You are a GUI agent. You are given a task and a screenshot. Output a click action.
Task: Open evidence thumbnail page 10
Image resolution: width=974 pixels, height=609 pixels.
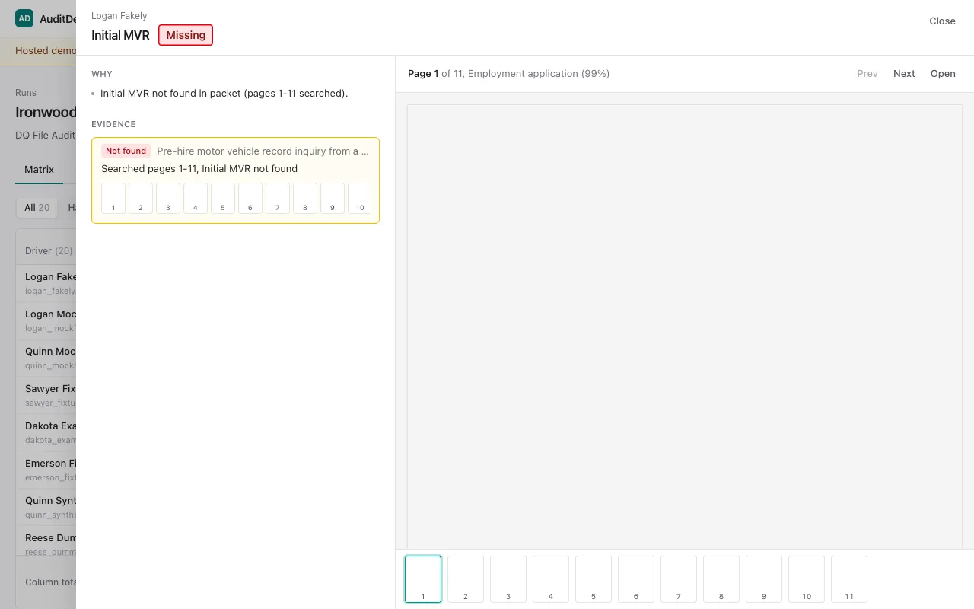point(359,198)
